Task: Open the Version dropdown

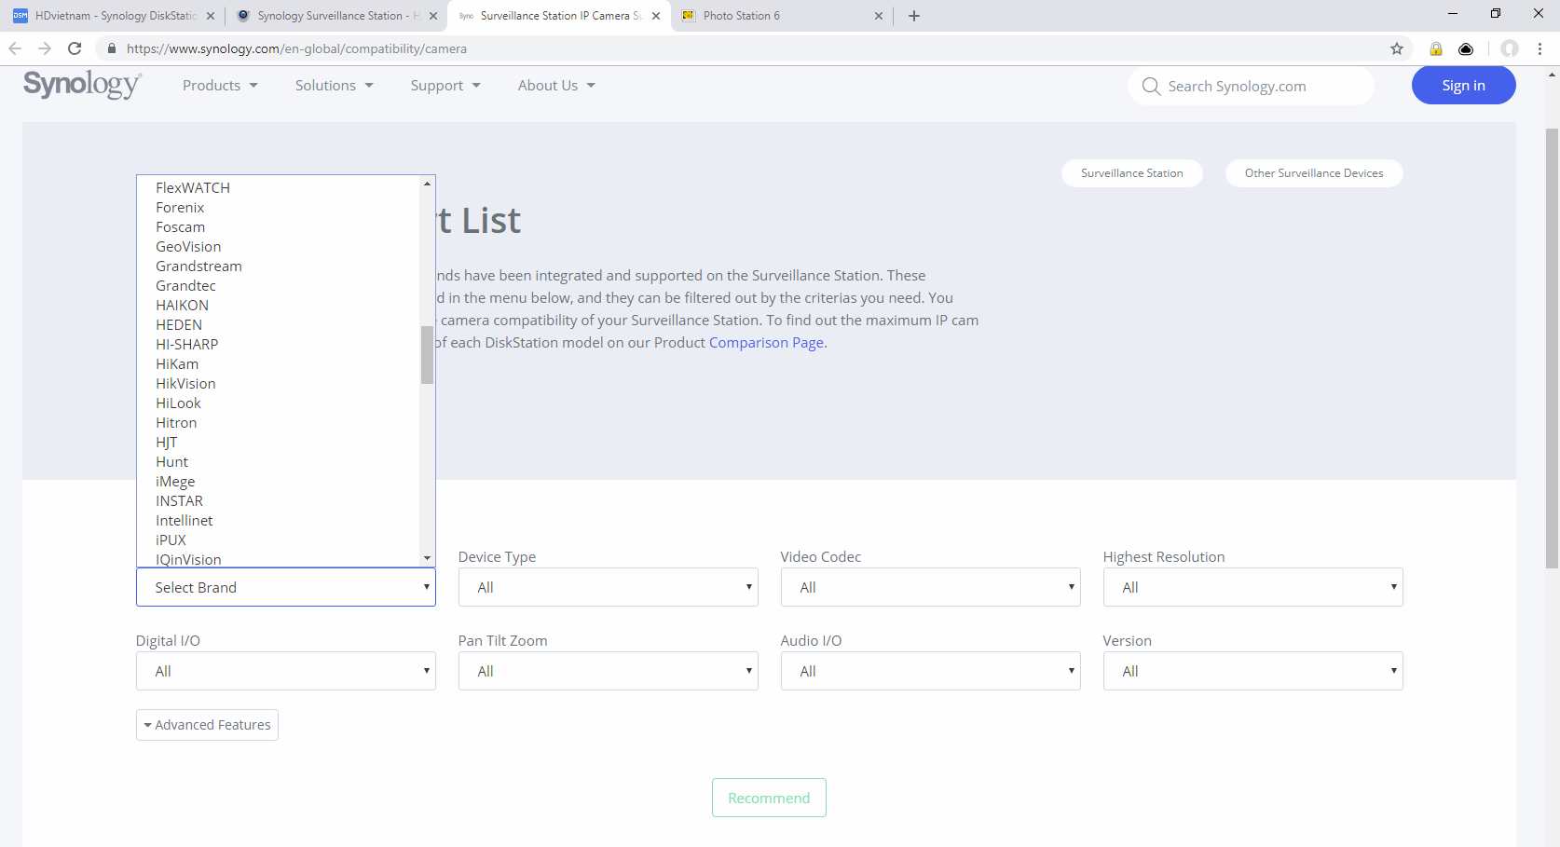Action: click(x=1252, y=671)
